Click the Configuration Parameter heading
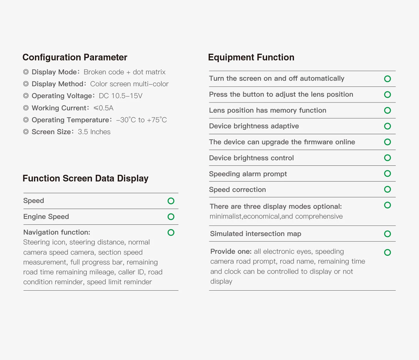 click(x=75, y=57)
